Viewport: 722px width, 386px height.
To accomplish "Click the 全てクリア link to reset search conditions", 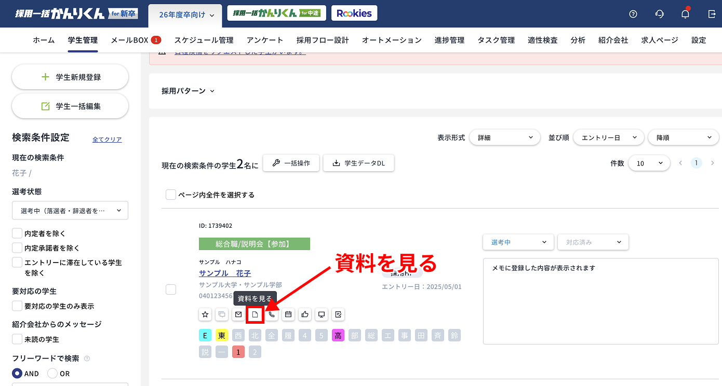I will click(x=106, y=139).
